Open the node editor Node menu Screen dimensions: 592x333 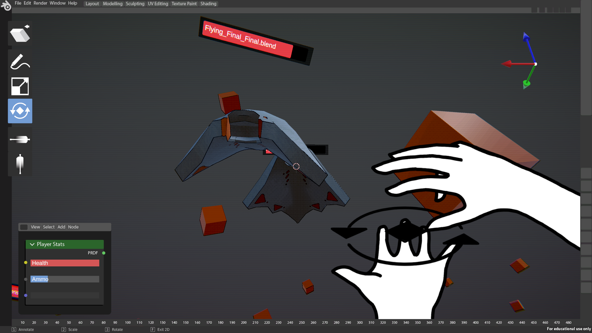tap(73, 227)
